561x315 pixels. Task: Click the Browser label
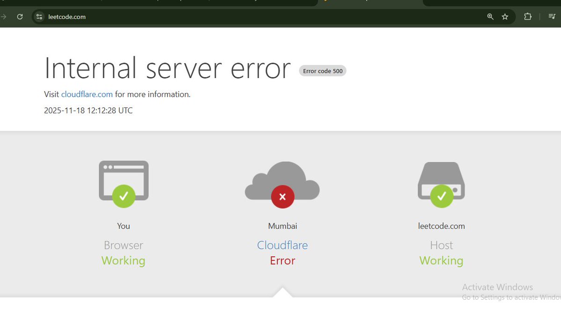click(x=124, y=245)
